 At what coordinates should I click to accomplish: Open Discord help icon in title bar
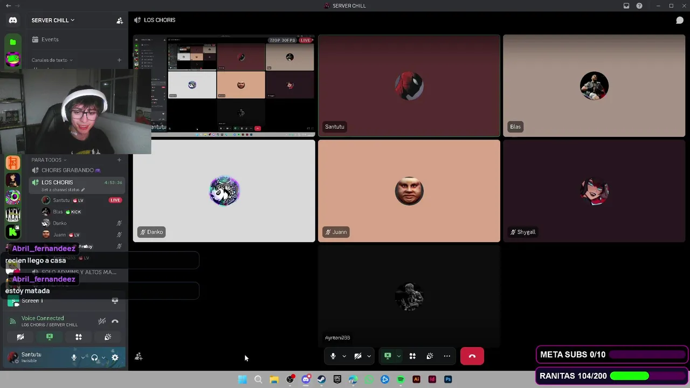(639, 6)
